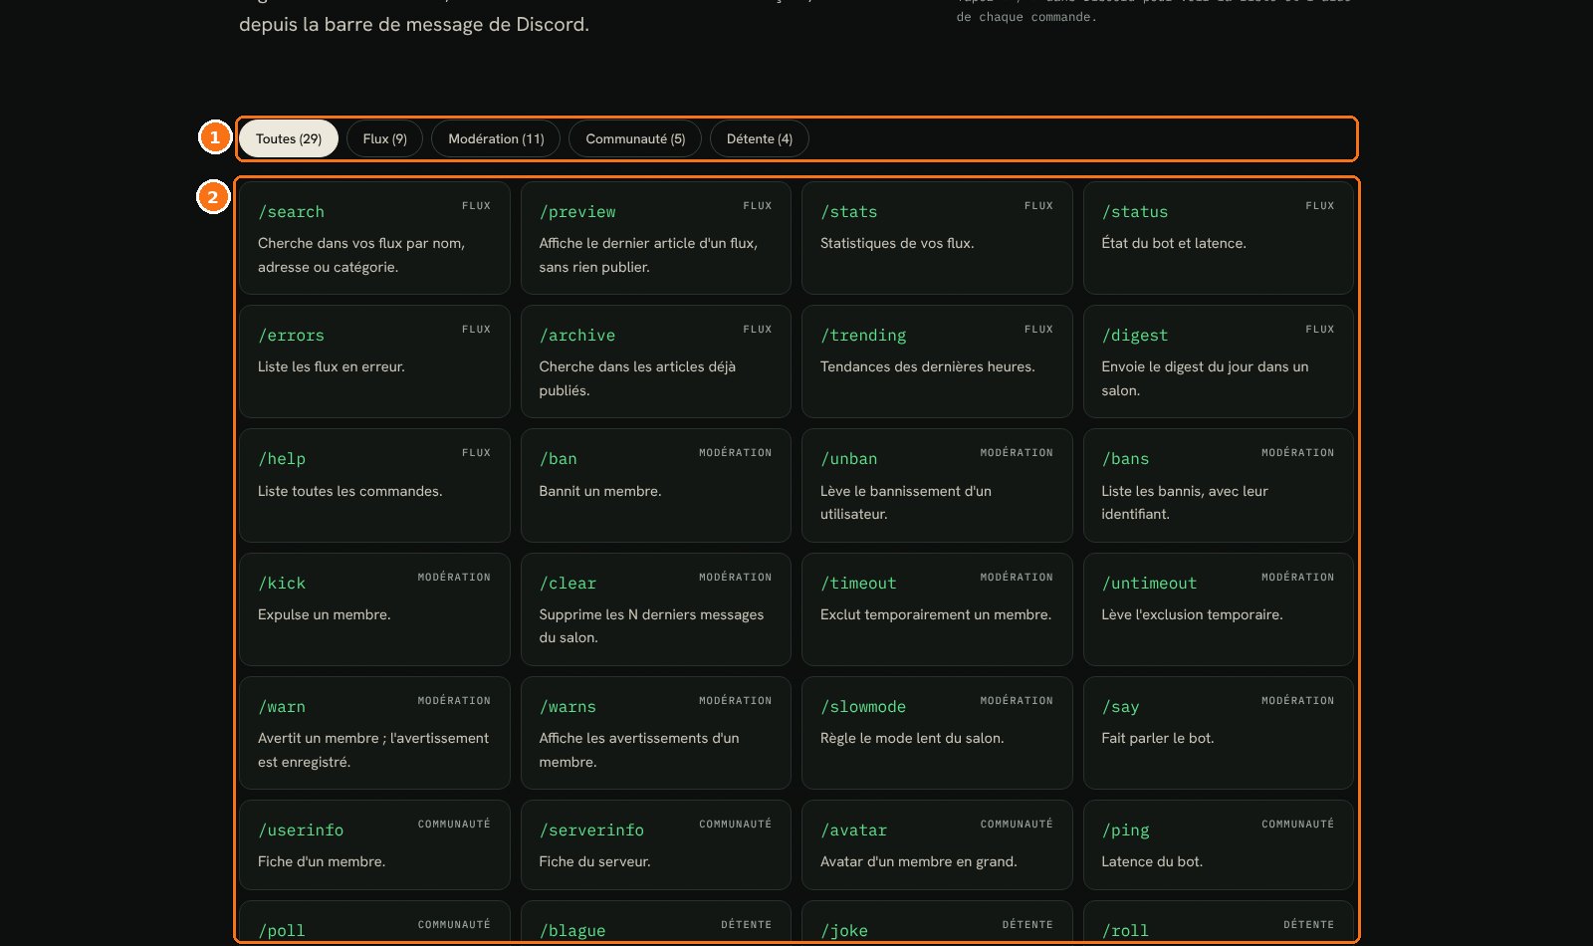Select the /stats command card
Screen dimensions: 1593x946
[x=937, y=238]
